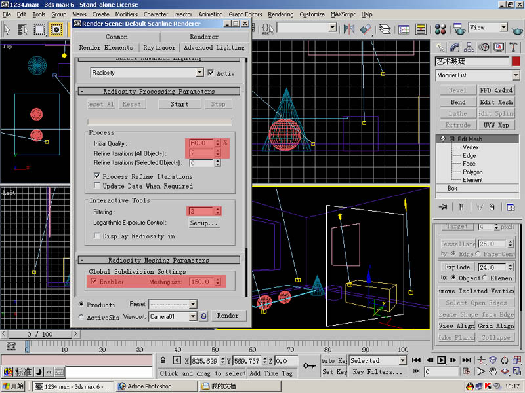Switch to the Raytracer tab
The image size is (525, 393).
point(159,47)
